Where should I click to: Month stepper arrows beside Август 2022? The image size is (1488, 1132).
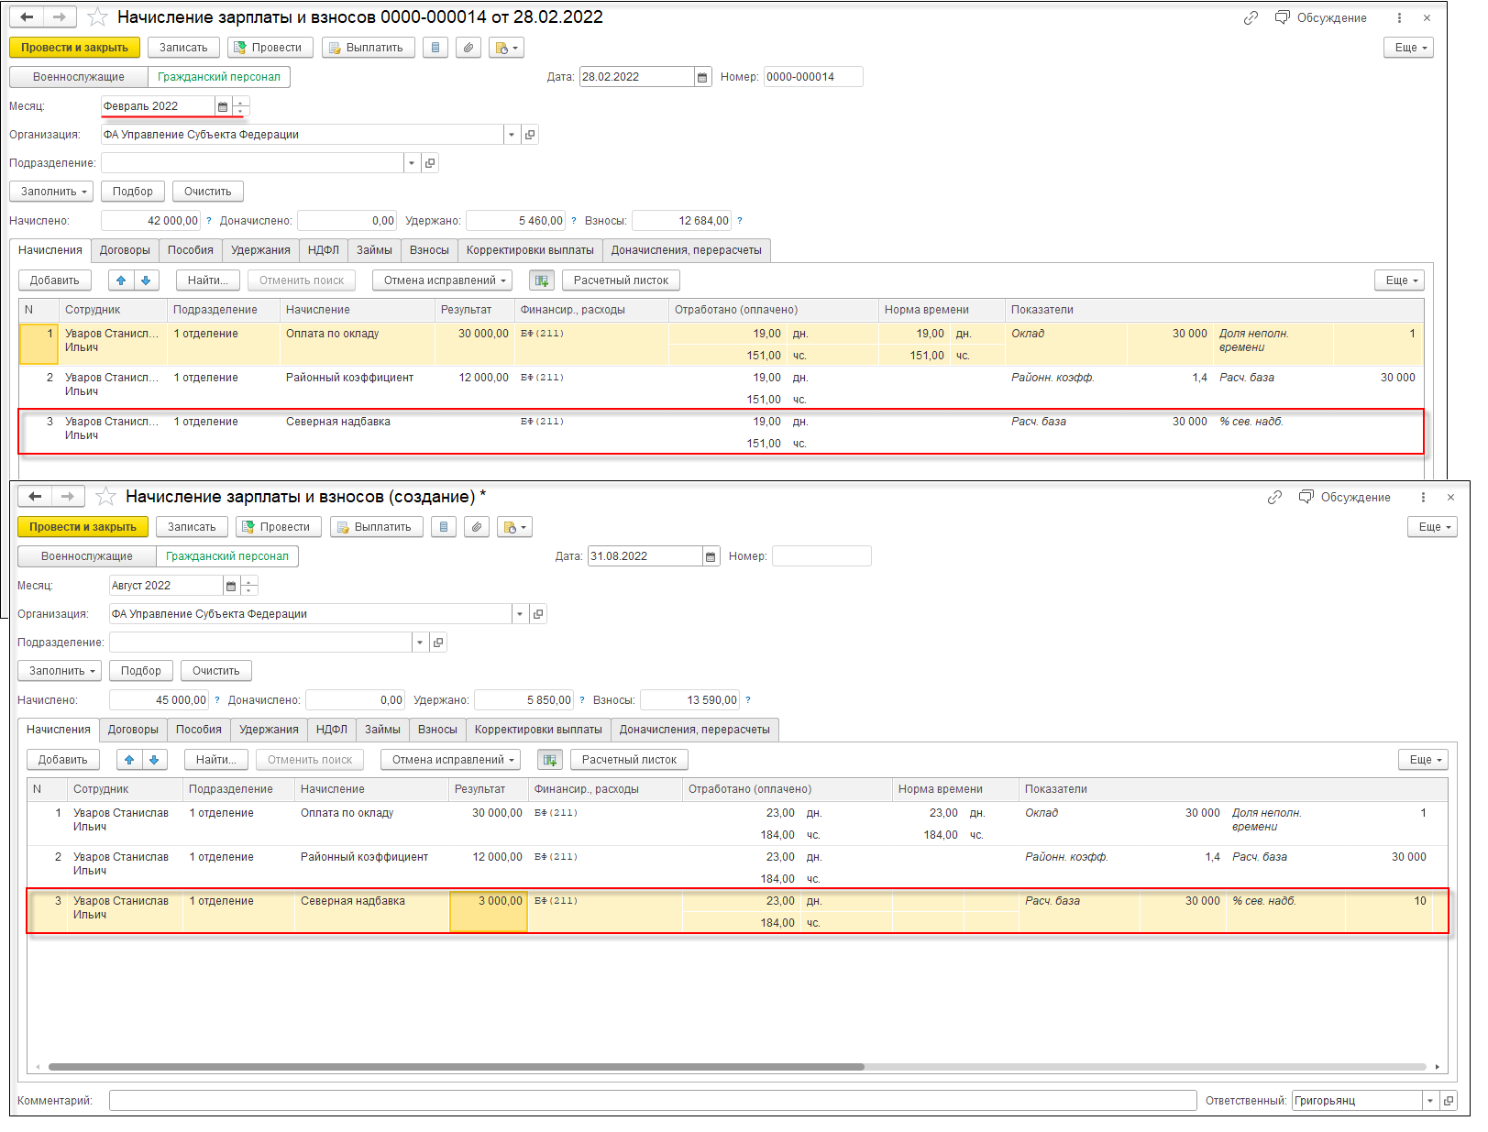(248, 586)
